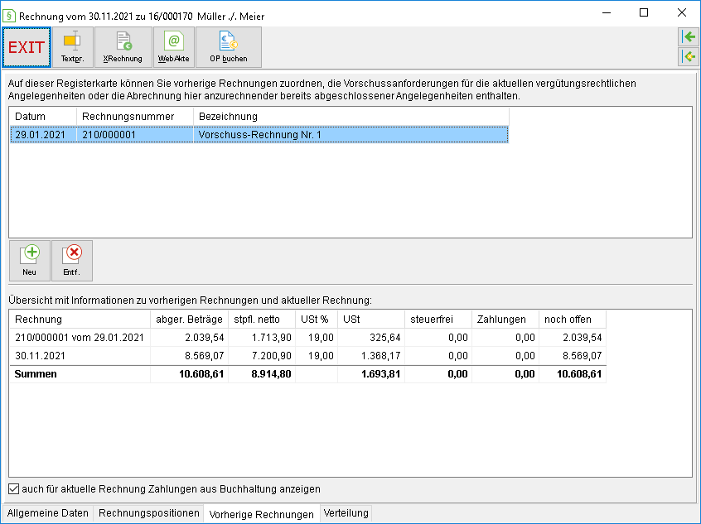Viewport: 701px width, 524px height.
Task: Click the Rechnungsnummer column header
Action: pyautogui.click(x=135, y=117)
